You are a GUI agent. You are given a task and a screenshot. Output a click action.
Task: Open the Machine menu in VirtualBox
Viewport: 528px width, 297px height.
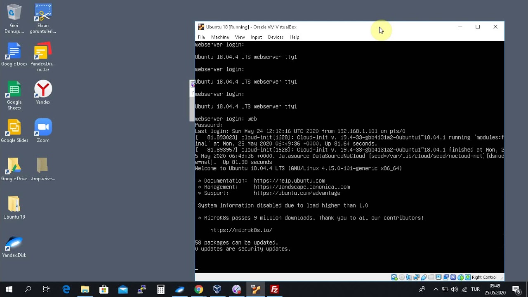click(x=220, y=37)
